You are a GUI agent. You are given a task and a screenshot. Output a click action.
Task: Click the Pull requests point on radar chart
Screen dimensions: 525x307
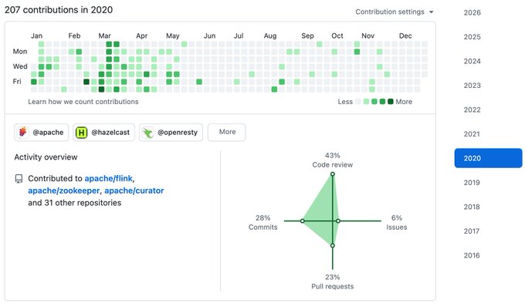(333, 245)
